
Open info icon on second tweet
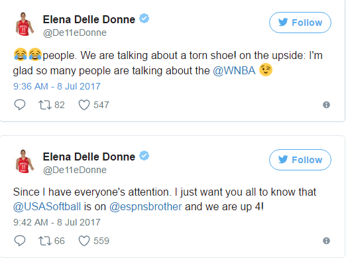(326, 241)
